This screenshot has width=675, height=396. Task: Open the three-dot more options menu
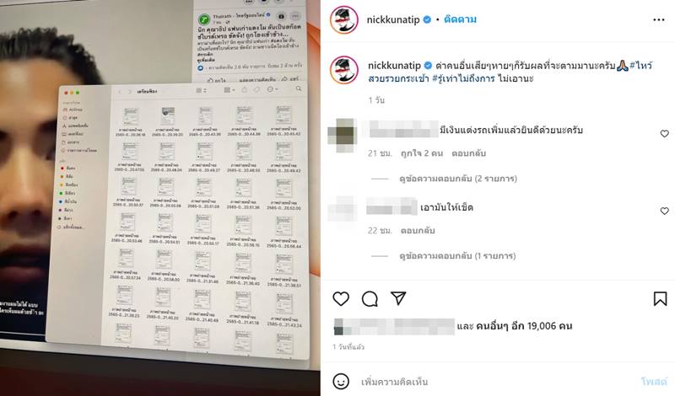pyautogui.click(x=659, y=19)
